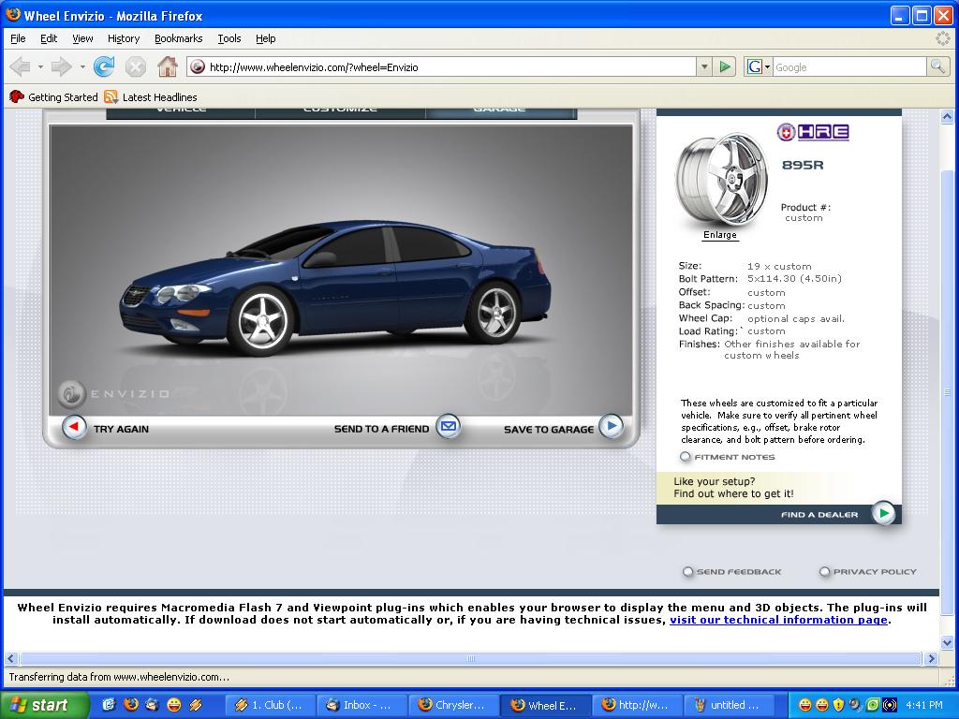Click the red Try Again arrow icon
Screen dimensions: 959x719
74,427
